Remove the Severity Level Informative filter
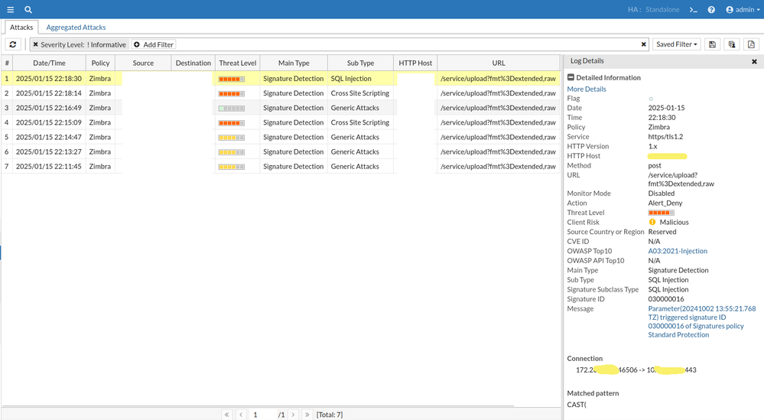 [35, 44]
